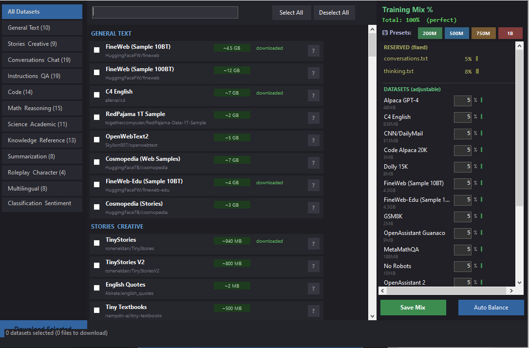Select Summarization (8) category
The width and height of the screenshot is (529, 348).
(x=42, y=156)
